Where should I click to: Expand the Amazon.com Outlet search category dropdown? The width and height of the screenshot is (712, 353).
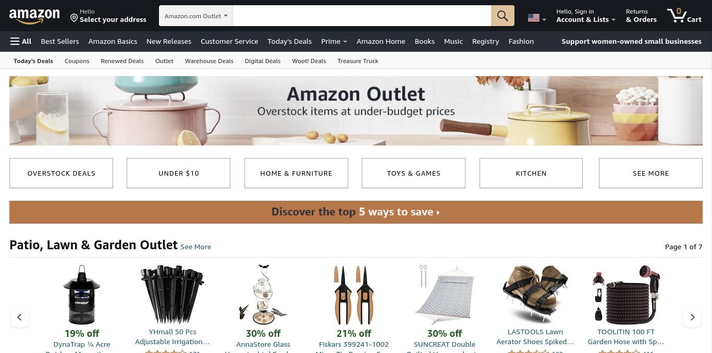[x=196, y=16]
